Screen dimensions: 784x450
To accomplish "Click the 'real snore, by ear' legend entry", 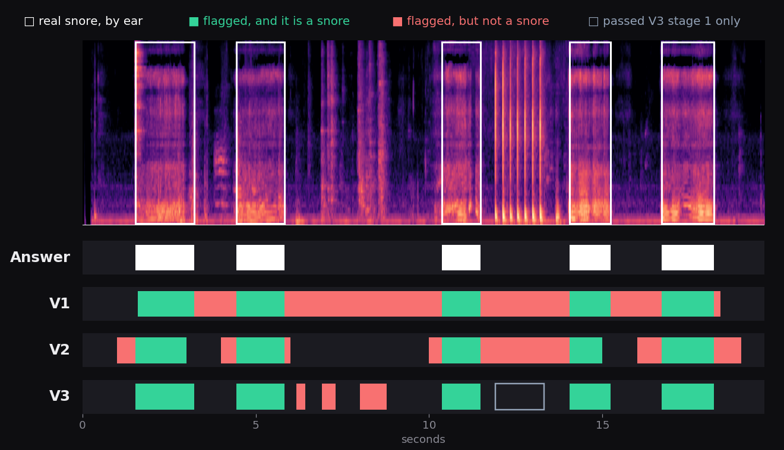I will tap(83, 21).
